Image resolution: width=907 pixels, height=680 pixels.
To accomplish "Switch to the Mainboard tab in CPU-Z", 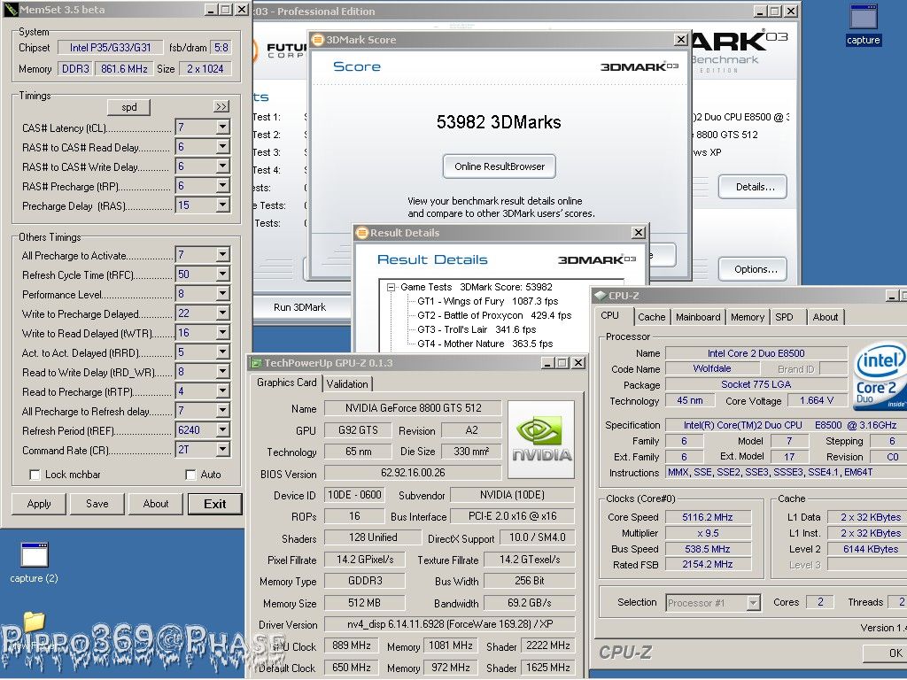I will coord(698,317).
